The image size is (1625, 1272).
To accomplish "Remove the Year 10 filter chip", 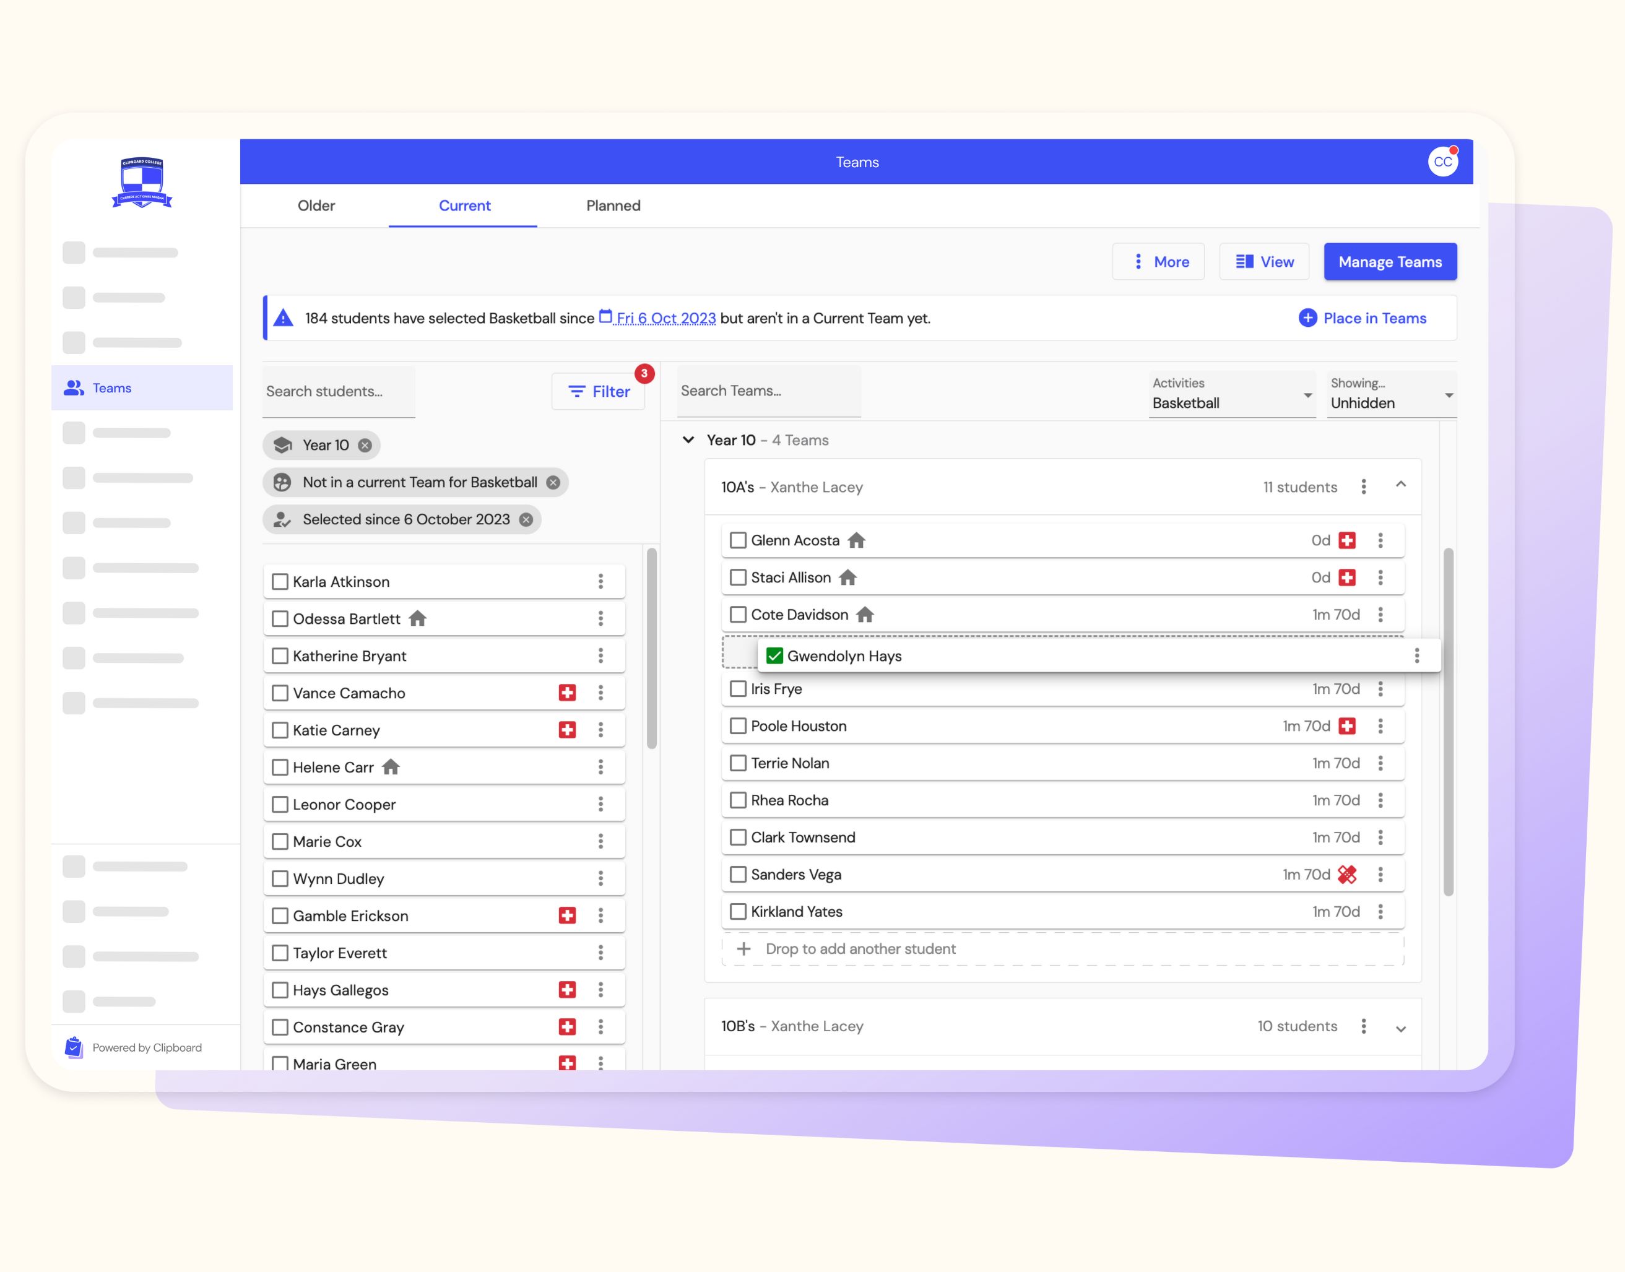I will (364, 444).
